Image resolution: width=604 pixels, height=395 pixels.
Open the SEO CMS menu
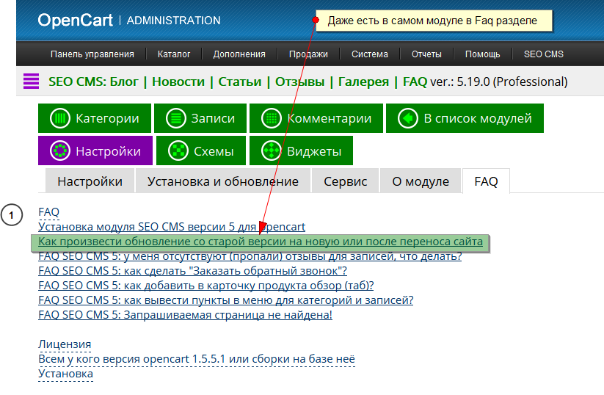544,54
